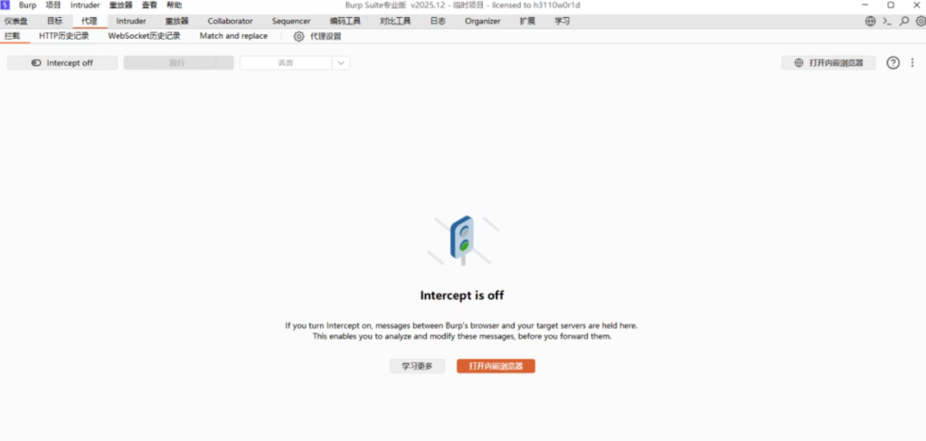The width and height of the screenshot is (926, 441).
Task: Open the help question mark icon
Action: pos(893,62)
